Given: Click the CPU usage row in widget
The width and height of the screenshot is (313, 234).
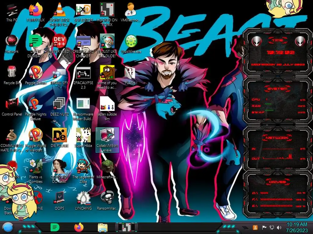Looking at the screenshot, I should click(278, 100).
